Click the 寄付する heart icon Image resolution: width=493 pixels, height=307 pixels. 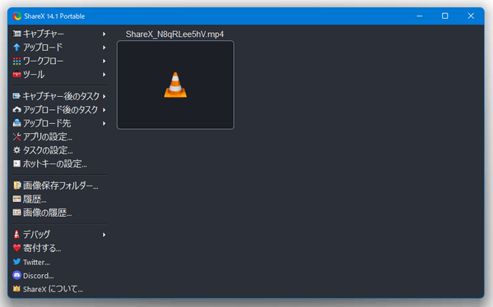(x=16, y=248)
